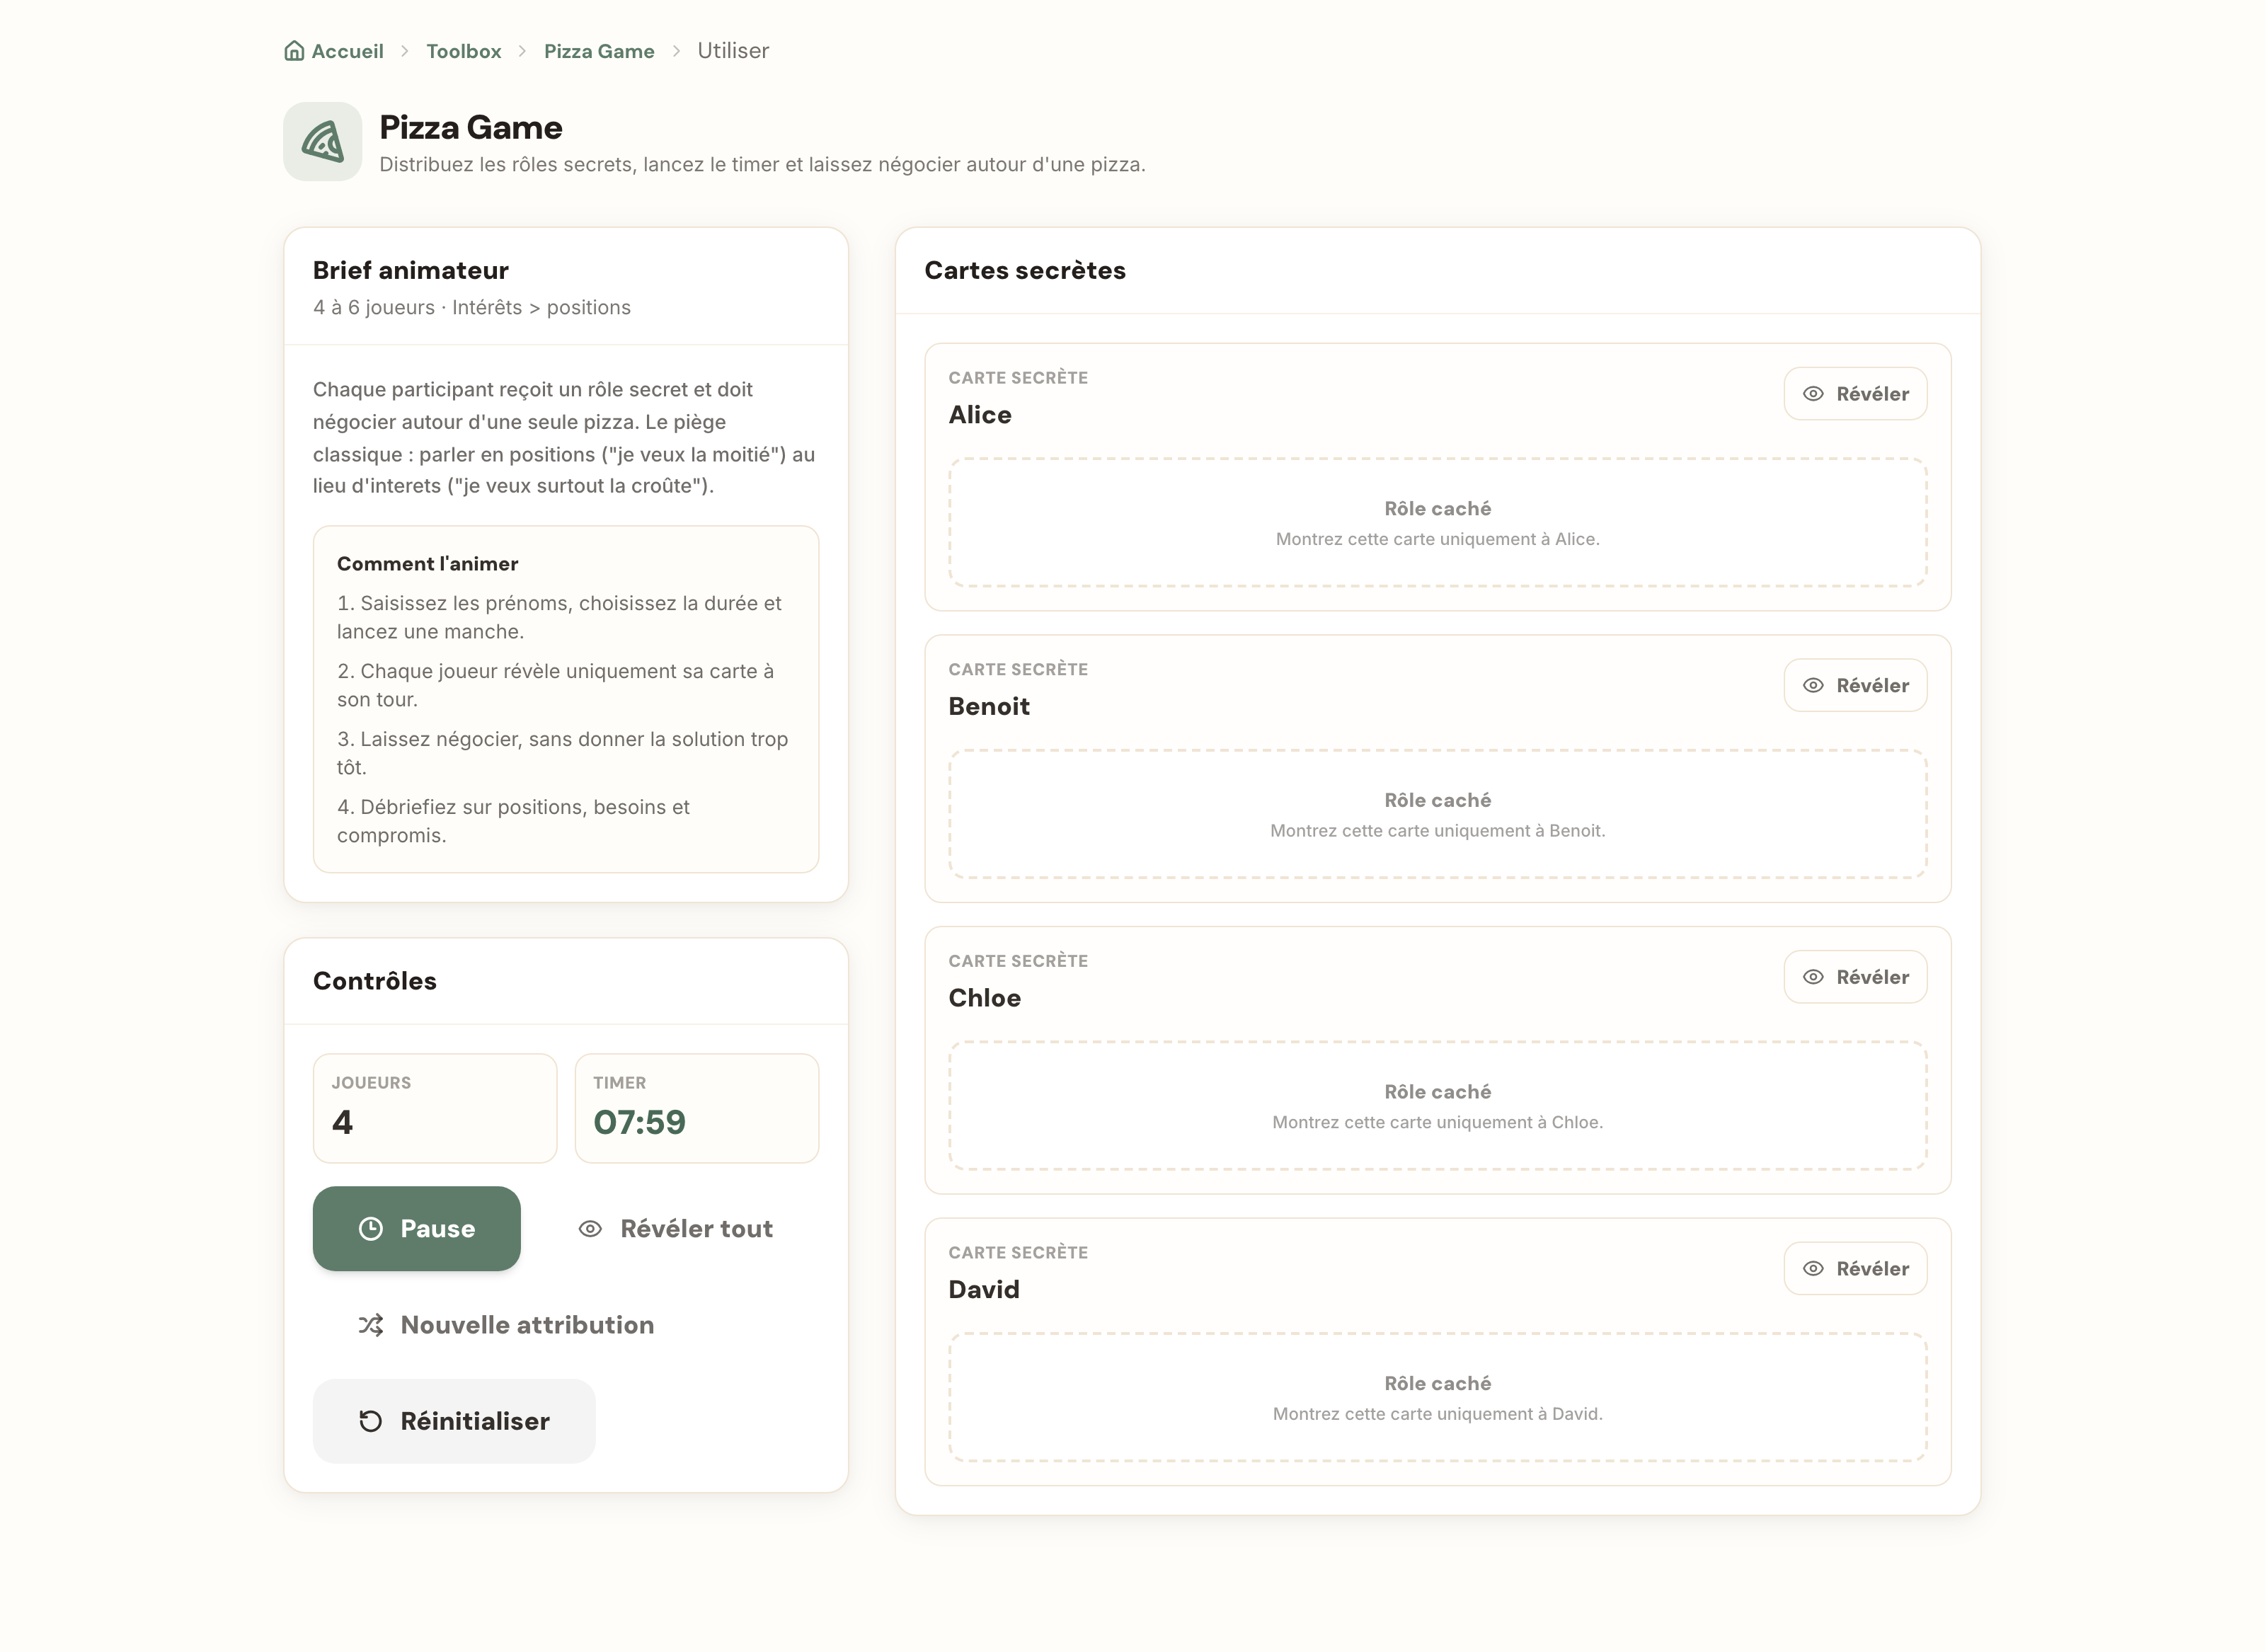Click the Comment l'animer title
This screenshot has width=2265, height=1652.
point(427,564)
